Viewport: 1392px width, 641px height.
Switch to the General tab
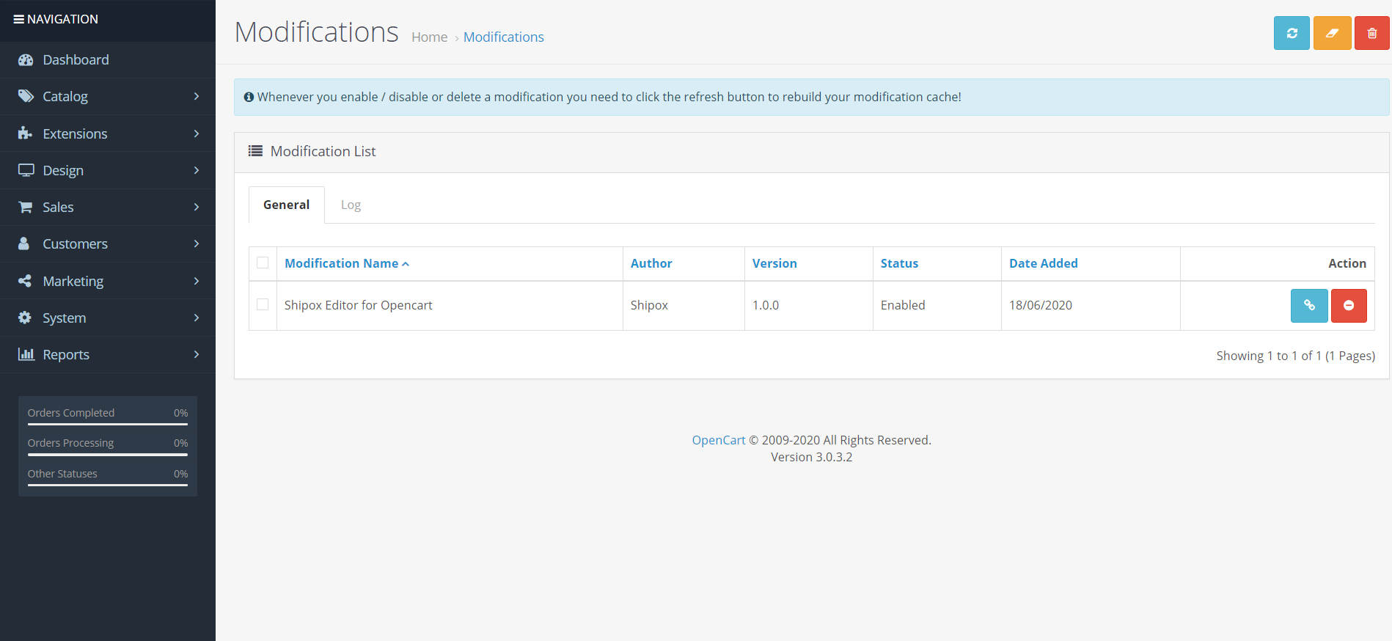(287, 205)
